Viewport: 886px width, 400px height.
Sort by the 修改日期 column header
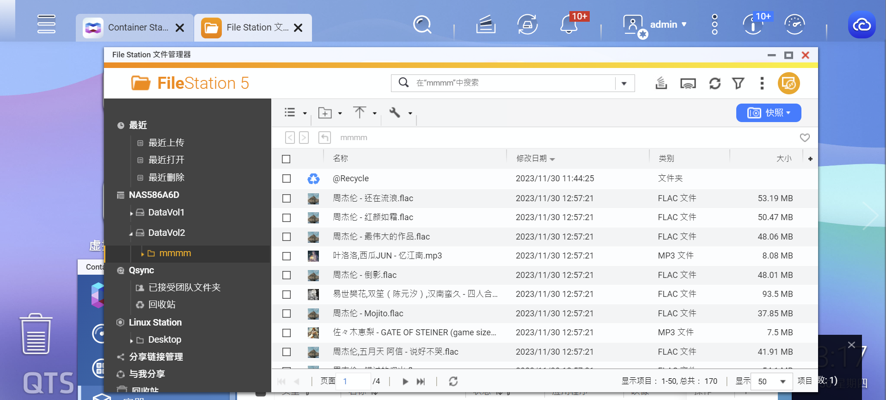coord(532,159)
